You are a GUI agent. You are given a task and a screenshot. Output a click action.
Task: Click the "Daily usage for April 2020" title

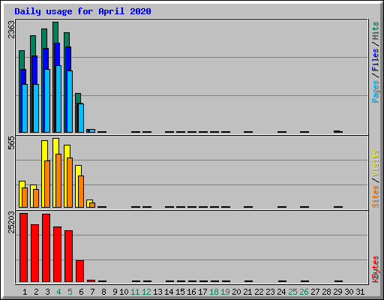[x=82, y=11]
